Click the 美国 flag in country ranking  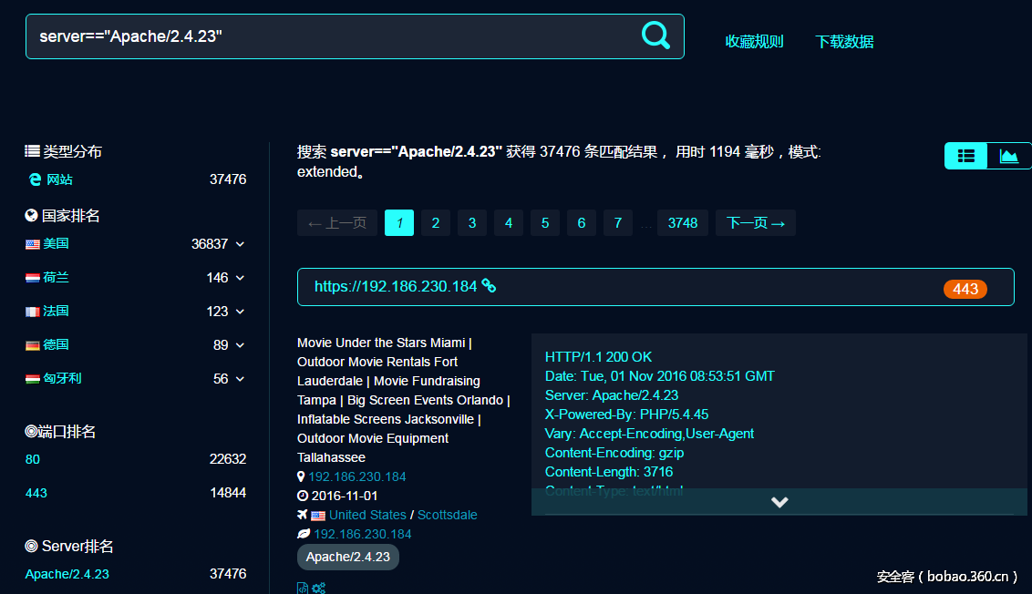point(33,244)
